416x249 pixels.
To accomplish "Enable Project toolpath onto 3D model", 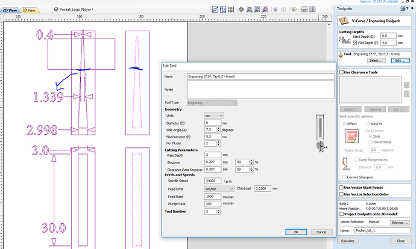I will pyautogui.click(x=341, y=214).
